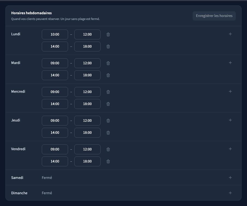Change Mardi's 09:00 start time
Viewport: 247px width, 206px height.
(55, 63)
